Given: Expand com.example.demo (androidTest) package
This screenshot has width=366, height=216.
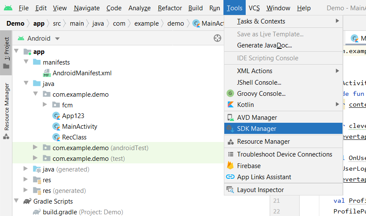Looking at the screenshot, I should click(x=35, y=147).
